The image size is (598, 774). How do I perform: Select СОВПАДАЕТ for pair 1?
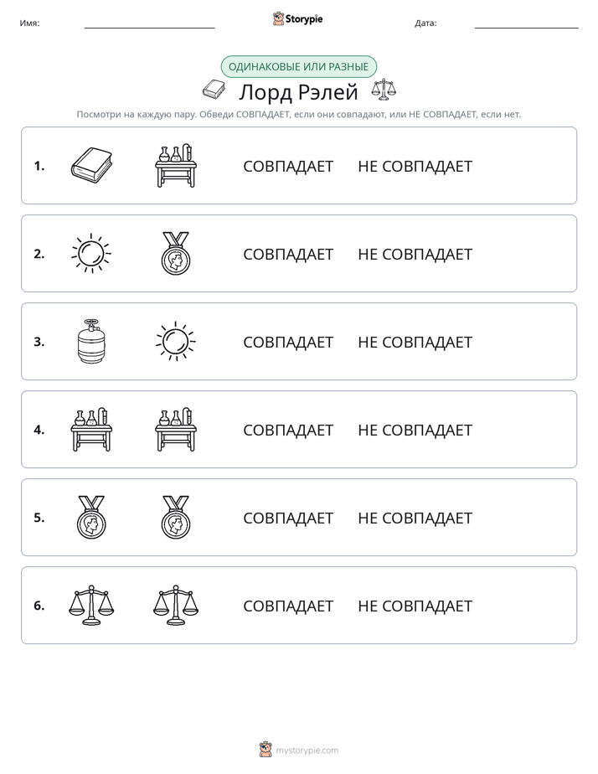tap(288, 167)
